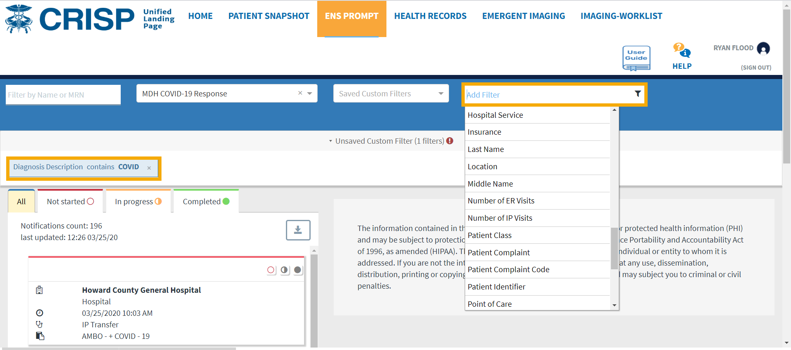Click the CRISP crab logo icon
The image size is (791, 350).
(19, 19)
